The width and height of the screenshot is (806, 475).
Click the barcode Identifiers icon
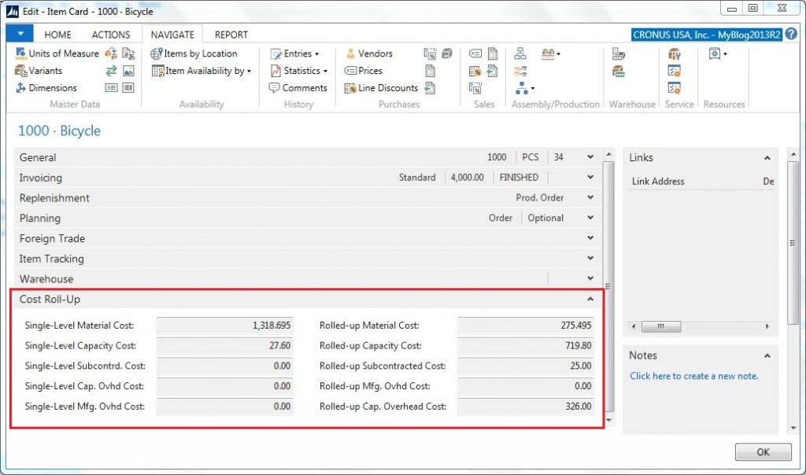[128, 88]
